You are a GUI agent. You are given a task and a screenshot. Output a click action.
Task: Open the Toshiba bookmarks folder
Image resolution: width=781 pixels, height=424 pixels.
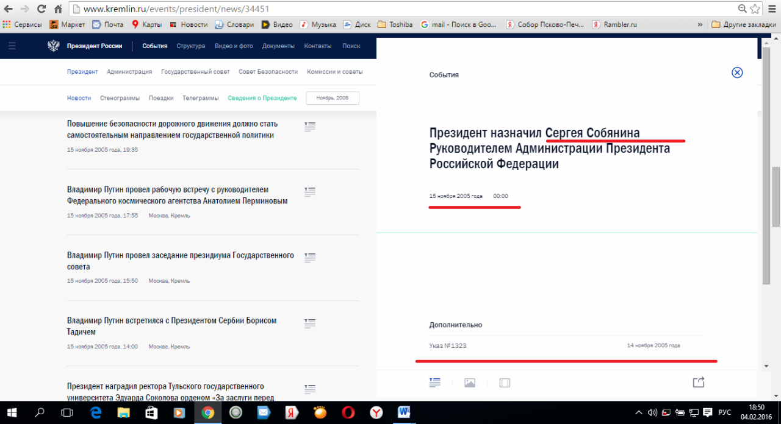[x=395, y=24]
